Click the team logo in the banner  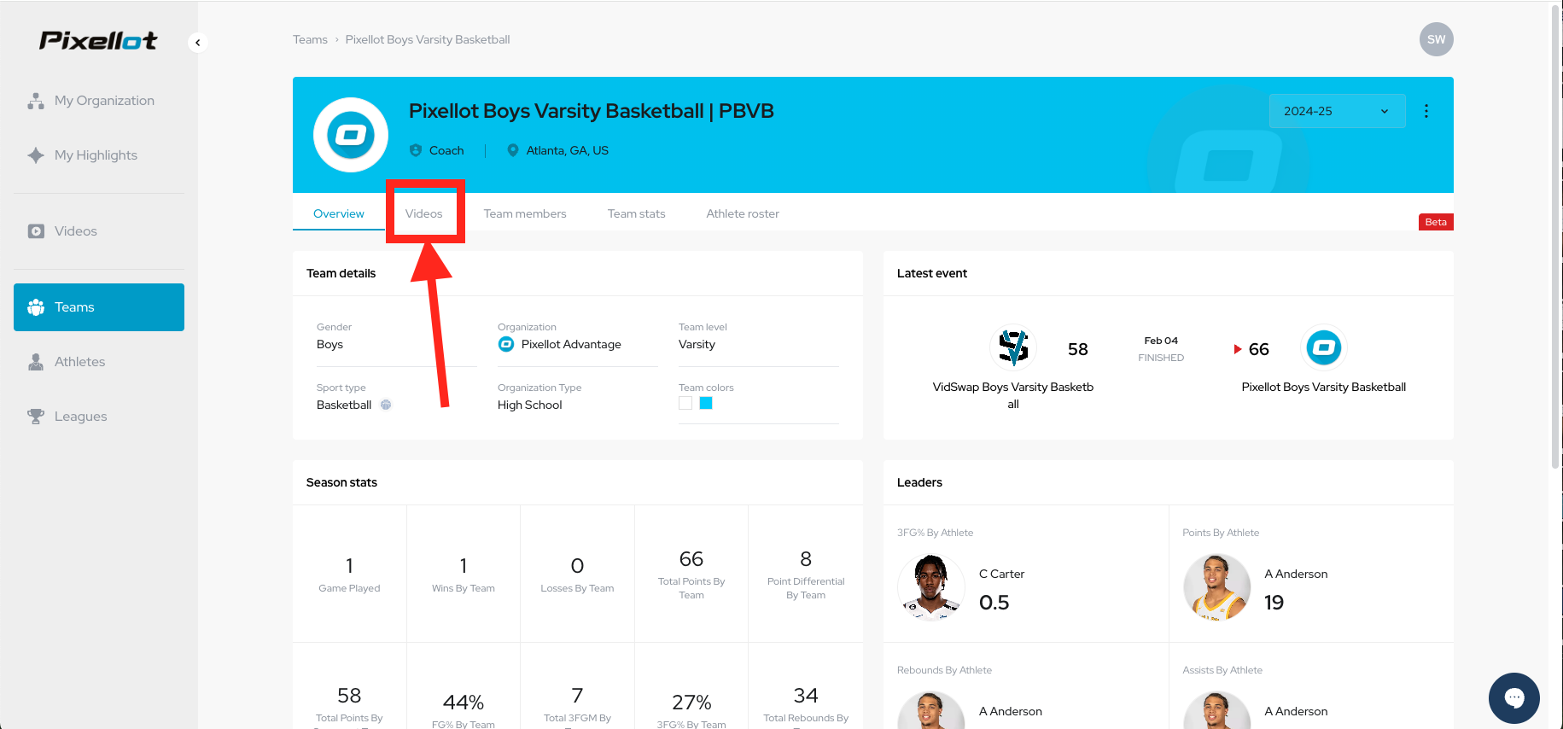(351, 135)
